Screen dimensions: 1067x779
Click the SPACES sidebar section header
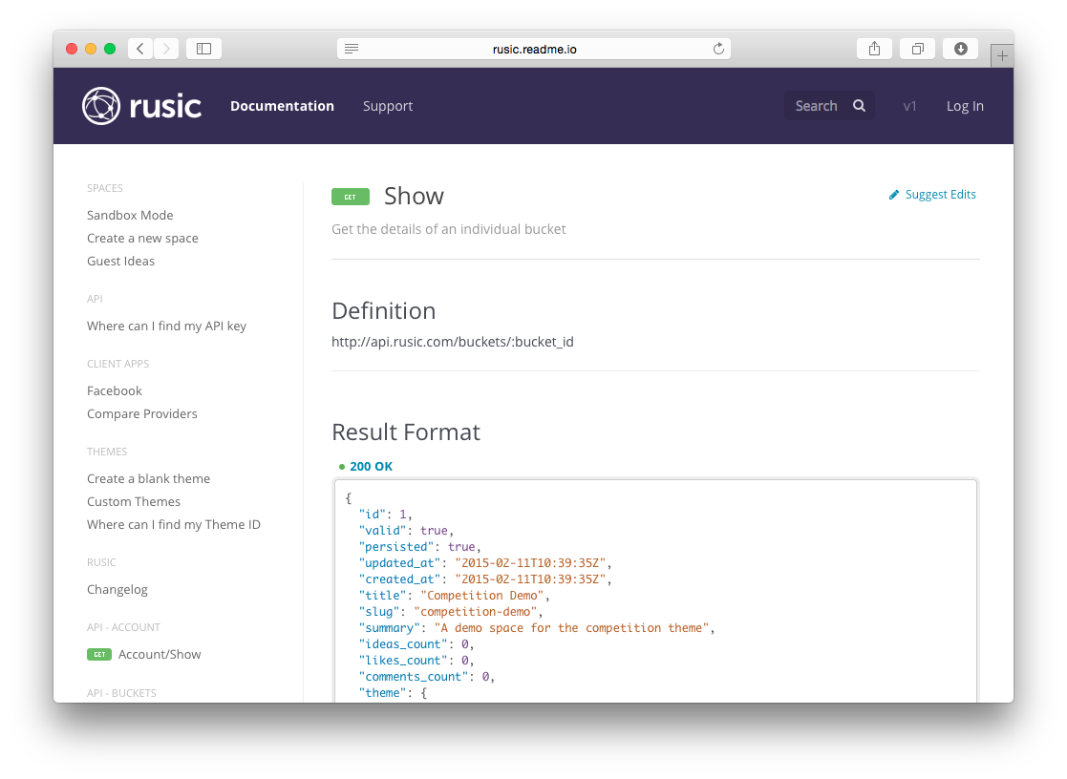[x=105, y=188]
